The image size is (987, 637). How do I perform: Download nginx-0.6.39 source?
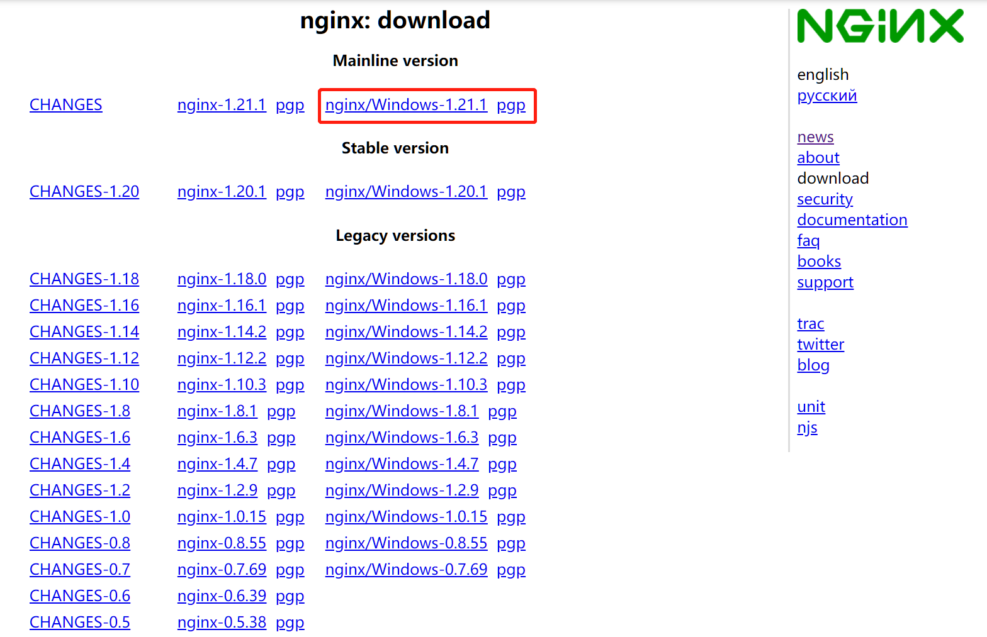(x=222, y=596)
